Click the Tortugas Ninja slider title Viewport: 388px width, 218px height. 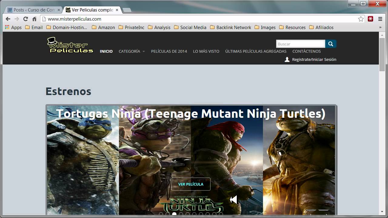pos(191,114)
